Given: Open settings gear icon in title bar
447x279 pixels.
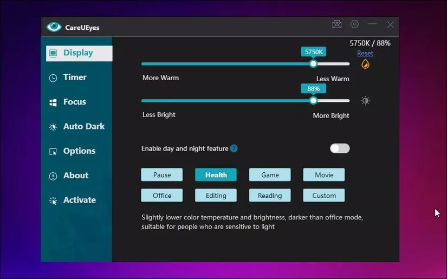Looking at the screenshot, I should [x=355, y=24].
